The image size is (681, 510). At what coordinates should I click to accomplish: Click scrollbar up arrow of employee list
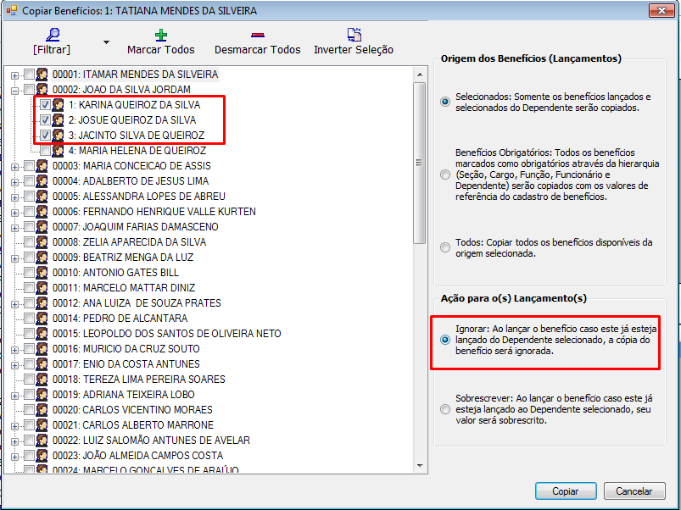tap(420, 75)
